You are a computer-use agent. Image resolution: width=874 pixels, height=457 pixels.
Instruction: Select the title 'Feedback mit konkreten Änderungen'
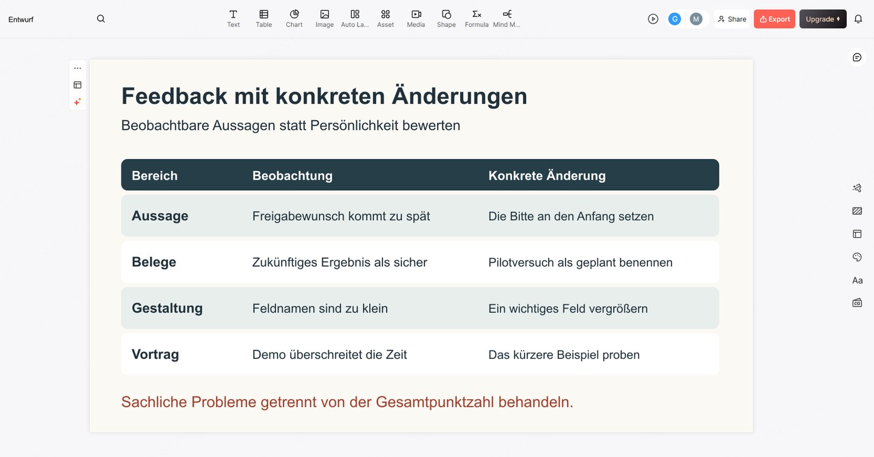(x=324, y=96)
